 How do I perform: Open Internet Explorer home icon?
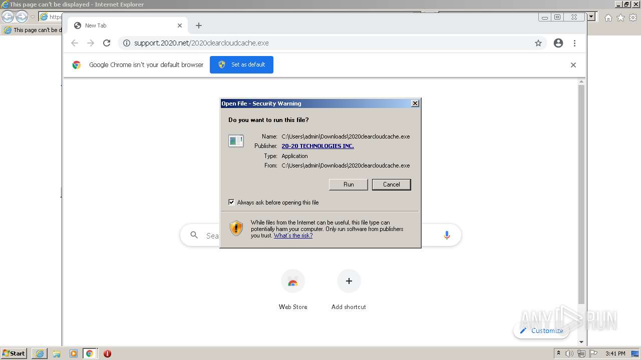click(x=608, y=17)
